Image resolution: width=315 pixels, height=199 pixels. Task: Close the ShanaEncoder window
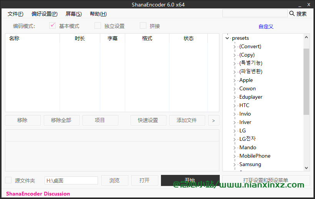click(x=309, y=5)
